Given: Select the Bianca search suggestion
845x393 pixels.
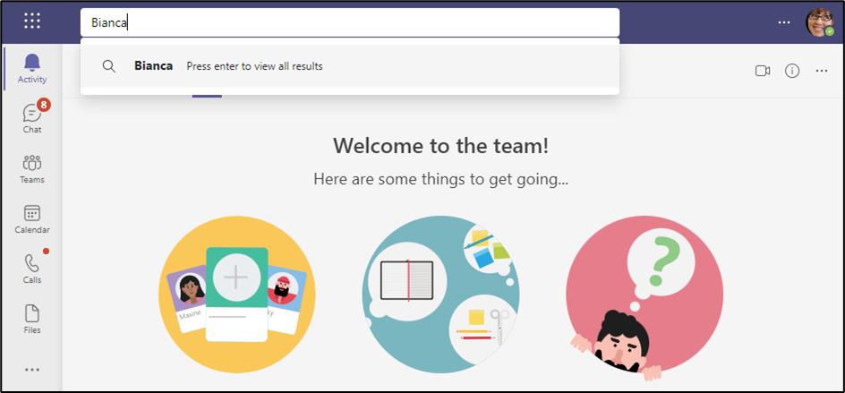Looking at the screenshot, I should click(x=350, y=66).
